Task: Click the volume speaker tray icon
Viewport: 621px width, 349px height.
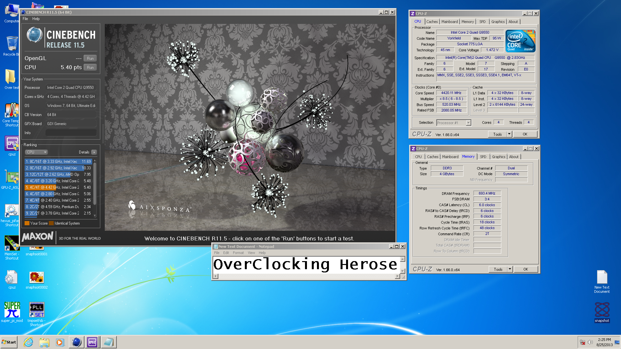Action: pos(590,342)
